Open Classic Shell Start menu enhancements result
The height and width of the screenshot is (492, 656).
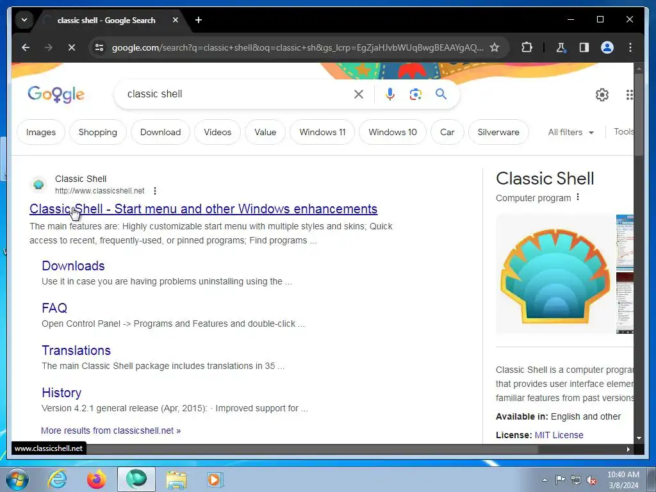click(x=203, y=209)
